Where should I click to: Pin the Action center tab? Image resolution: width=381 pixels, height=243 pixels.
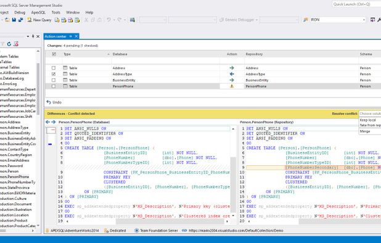pyautogui.click(x=71, y=36)
